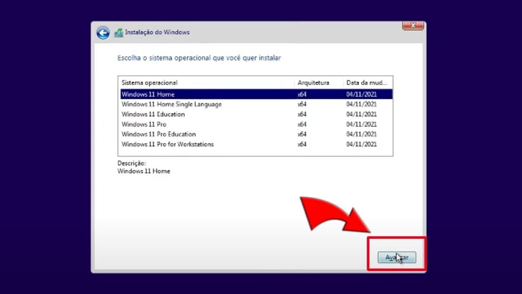Select Windows 11 Pro for Workstations
The width and height of the screenshot is (522, 294).
coord(257,145)
